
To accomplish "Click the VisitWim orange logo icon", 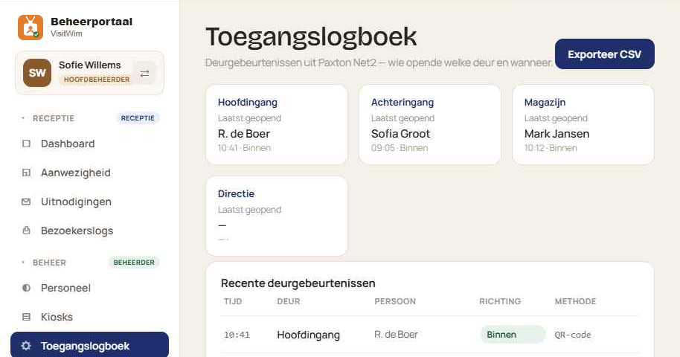I will point(31,28).
